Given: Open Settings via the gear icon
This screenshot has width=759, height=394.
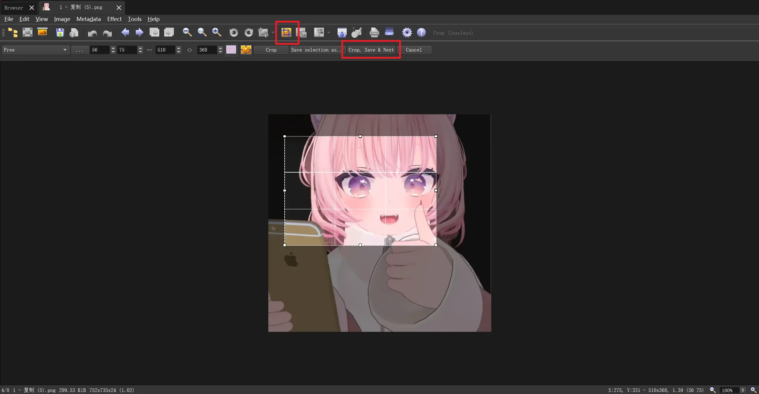Looking at the screenshot, I should tap(407, 33).
